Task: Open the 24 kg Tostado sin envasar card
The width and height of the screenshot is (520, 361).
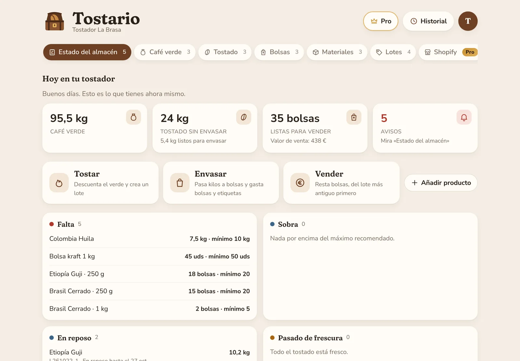Action: tap(205, 128)
